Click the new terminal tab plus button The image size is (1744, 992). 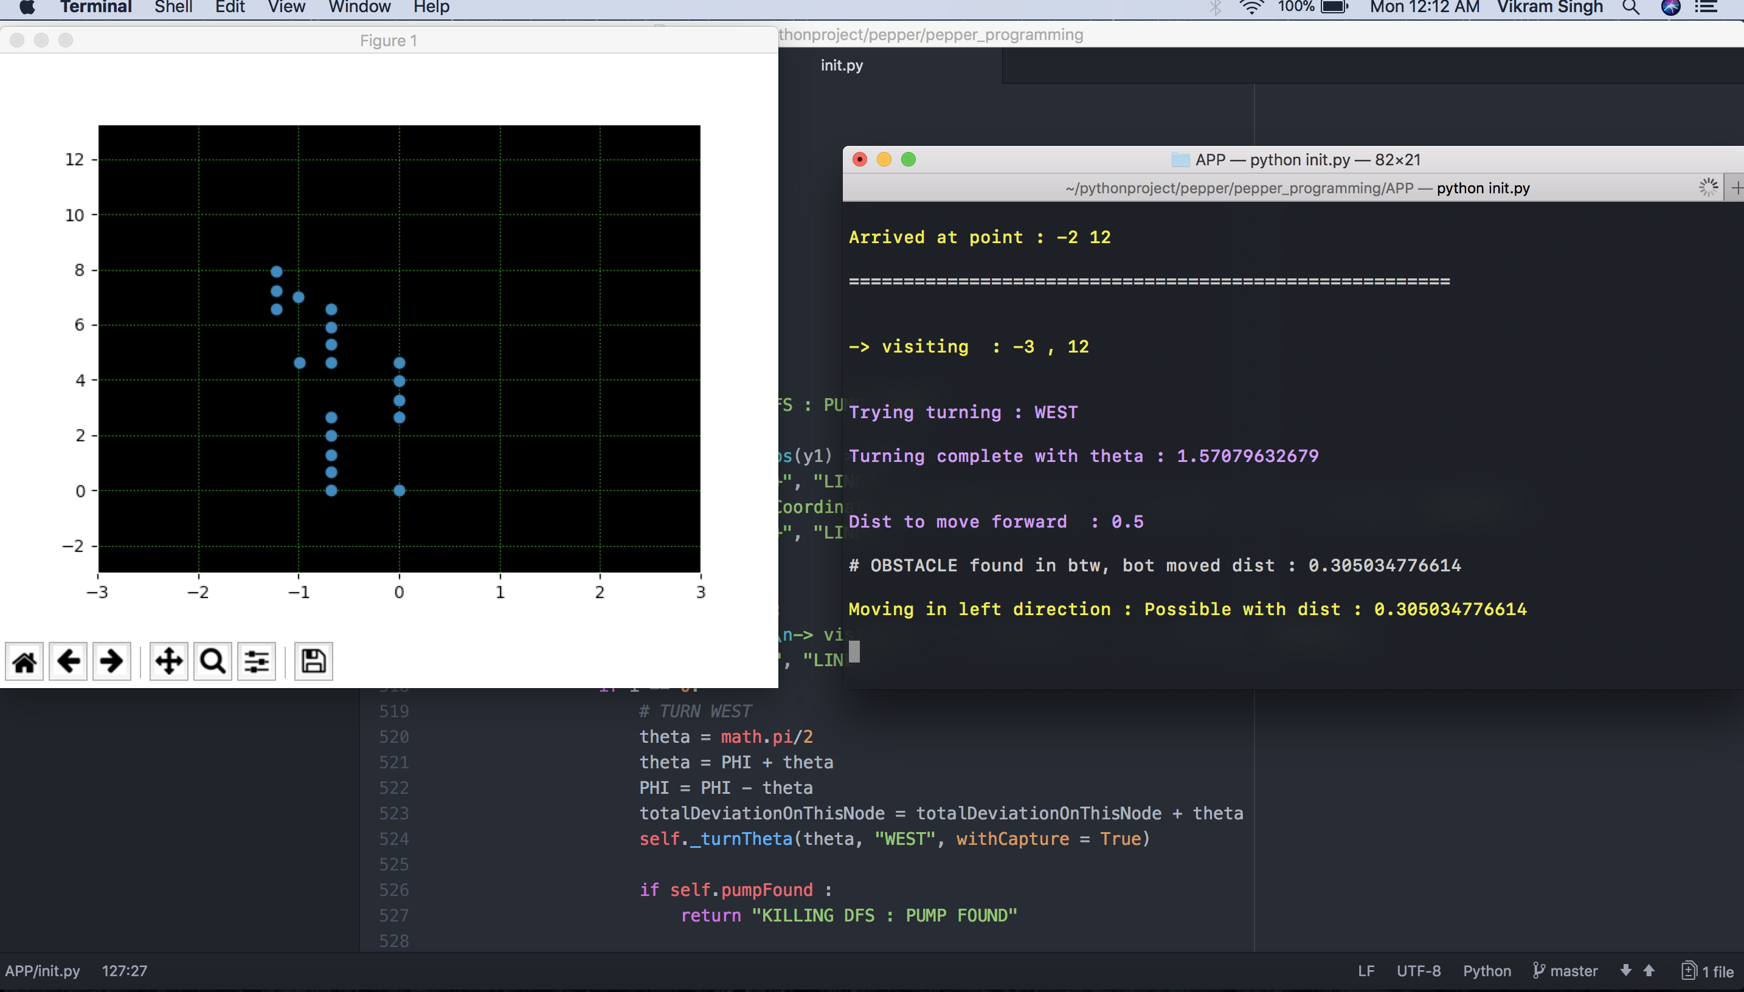point(1737,187)
